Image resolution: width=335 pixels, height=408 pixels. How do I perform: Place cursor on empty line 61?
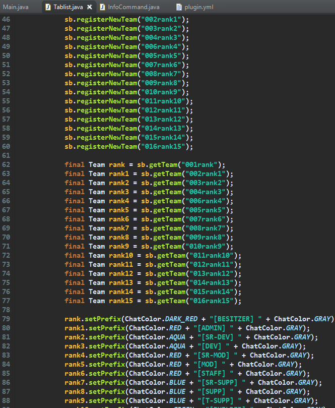point(151,156)
